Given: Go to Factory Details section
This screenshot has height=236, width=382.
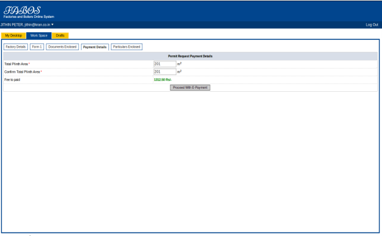Looking at the screenshot, I should pyautogui.click(x=15, y=46).
